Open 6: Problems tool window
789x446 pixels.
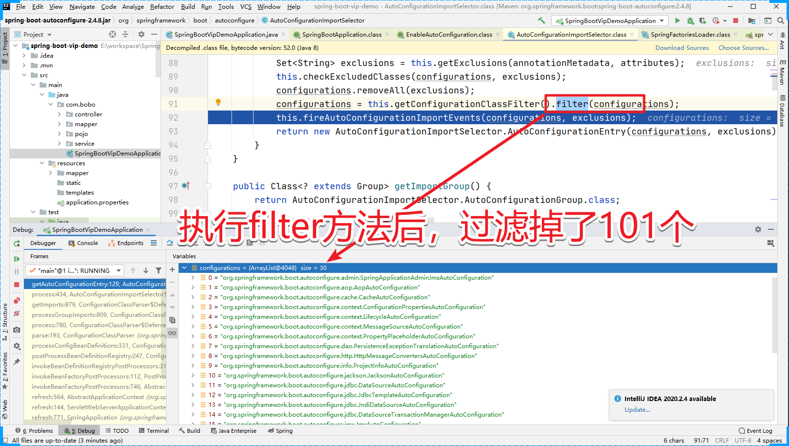click(34, 431)
